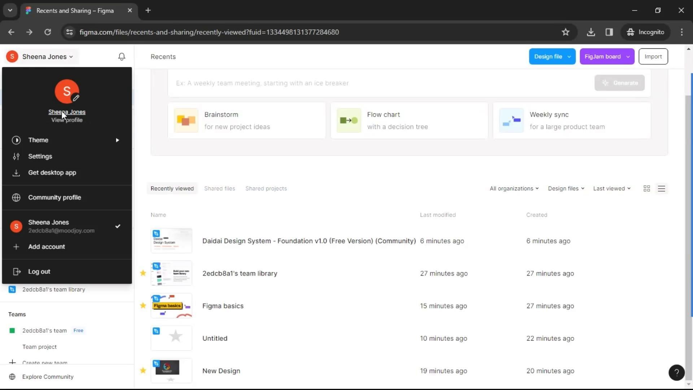Open the Last viewed sort dropdown

612,188
